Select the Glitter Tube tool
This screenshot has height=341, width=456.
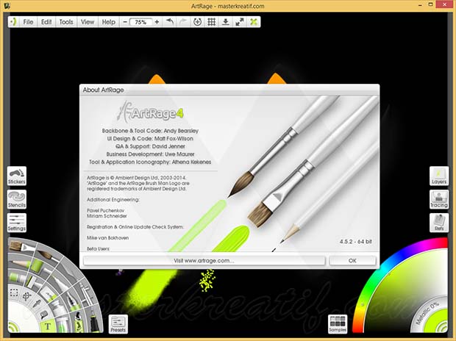point(62,325)
